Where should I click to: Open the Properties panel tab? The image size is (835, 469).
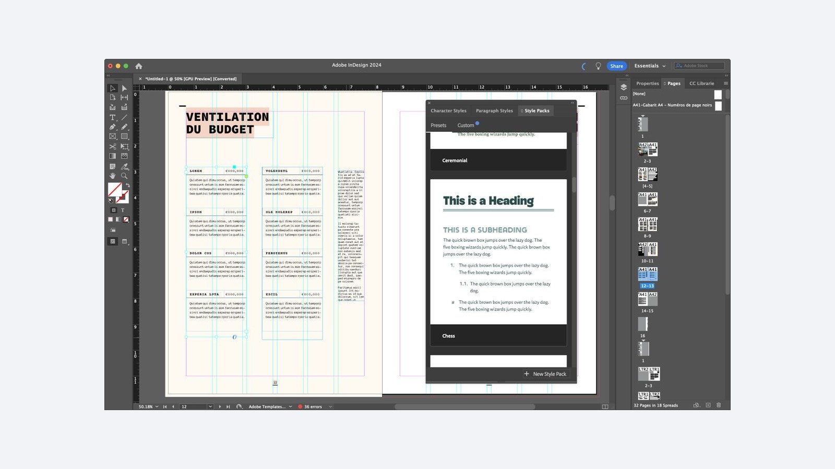coord(647,83)
